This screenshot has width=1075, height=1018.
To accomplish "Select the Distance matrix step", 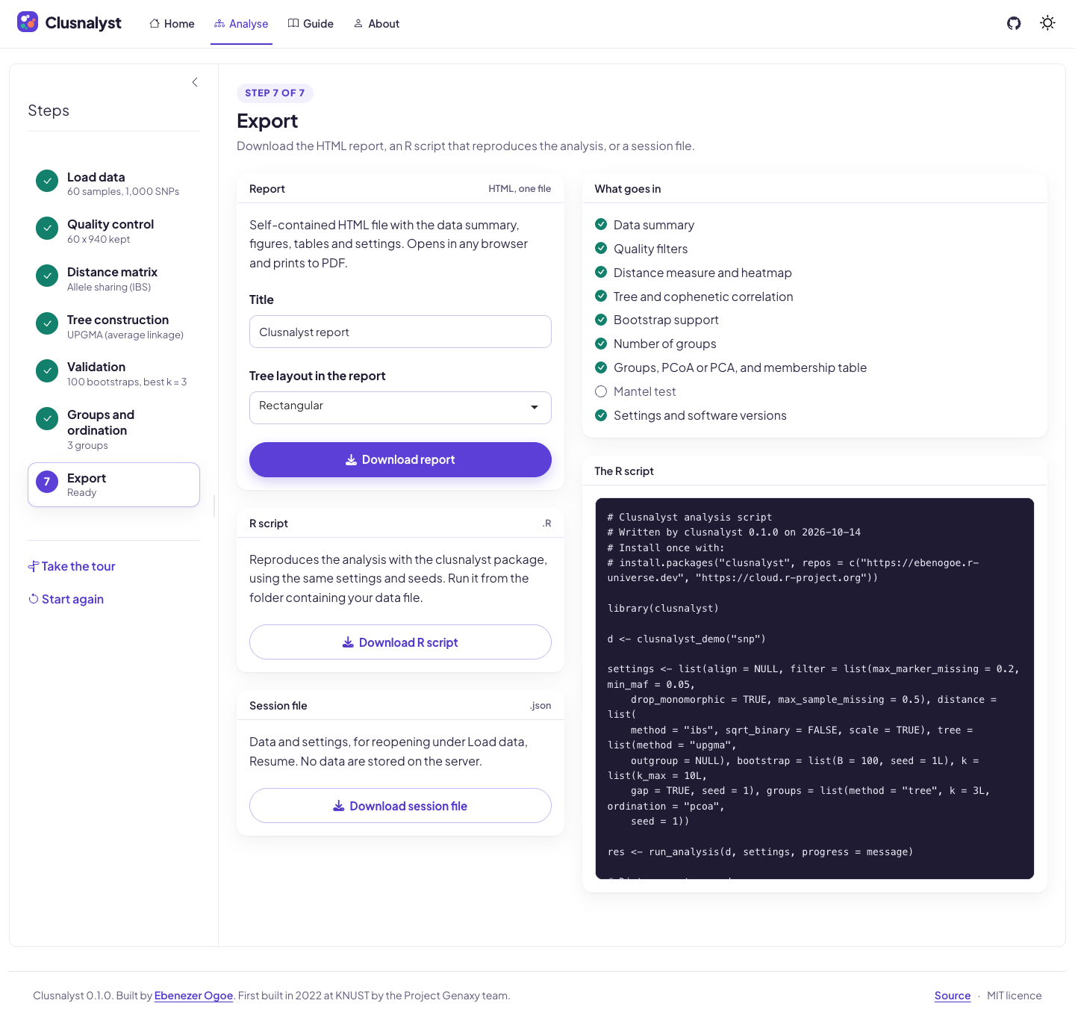I will point(113,279).
